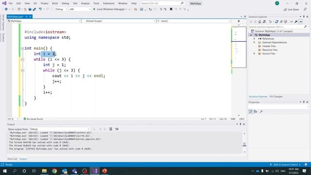The height and width of the screenshot is (175, 311).
Task: Click the Live Share button
Action: [x=291, y=9]
